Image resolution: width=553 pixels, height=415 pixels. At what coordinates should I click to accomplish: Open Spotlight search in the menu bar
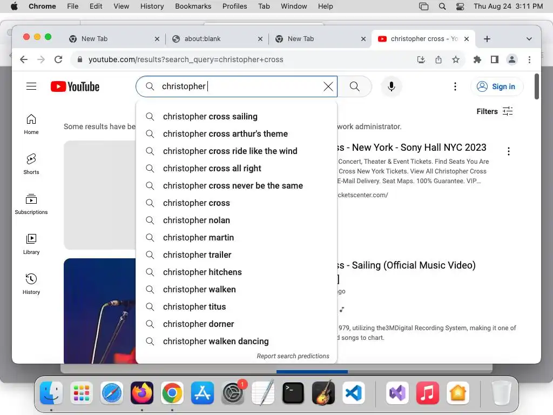click(442, 6)
